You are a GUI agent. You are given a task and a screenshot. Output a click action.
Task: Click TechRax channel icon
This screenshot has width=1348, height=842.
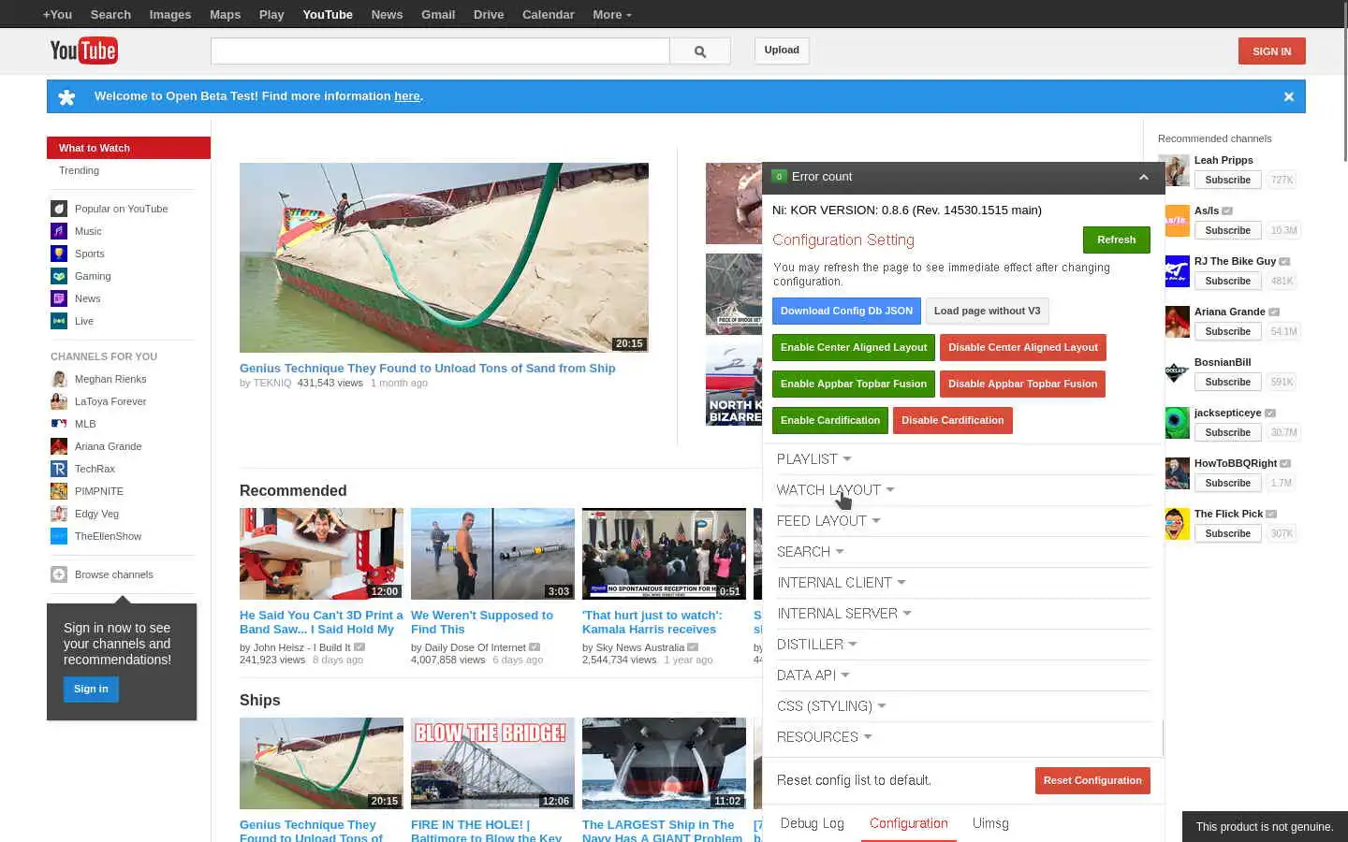point(59,469)
